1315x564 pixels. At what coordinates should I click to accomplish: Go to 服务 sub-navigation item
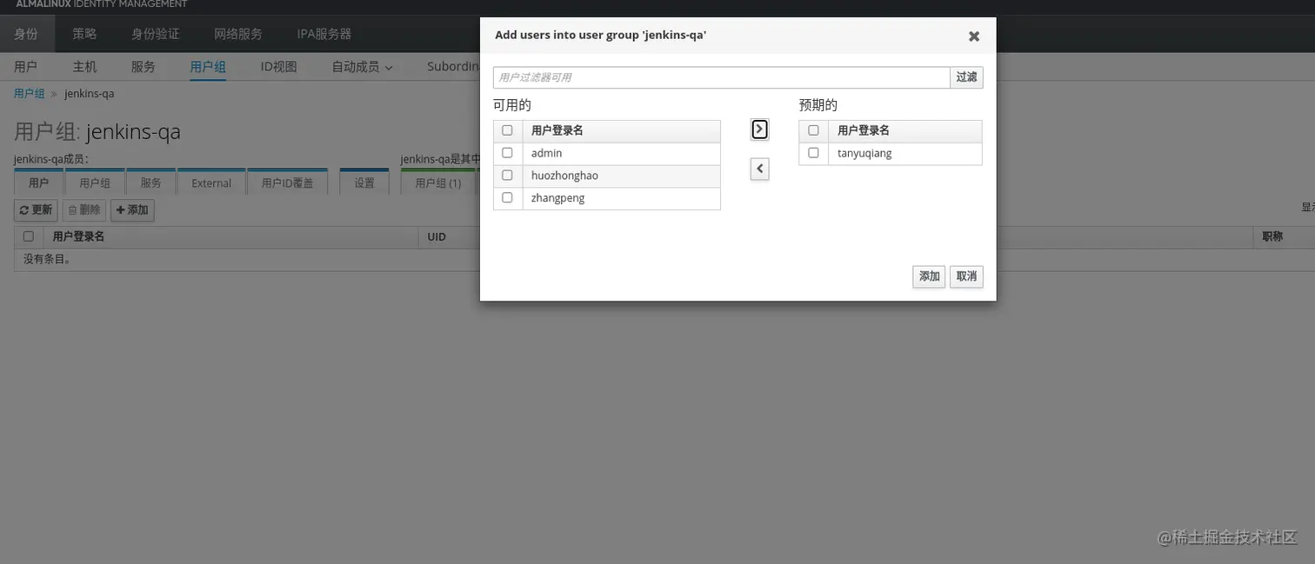point(143,67)
